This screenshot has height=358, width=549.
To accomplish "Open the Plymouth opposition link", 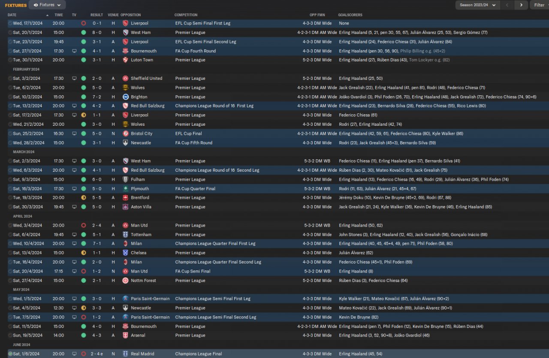I will (x=140, y=189).
